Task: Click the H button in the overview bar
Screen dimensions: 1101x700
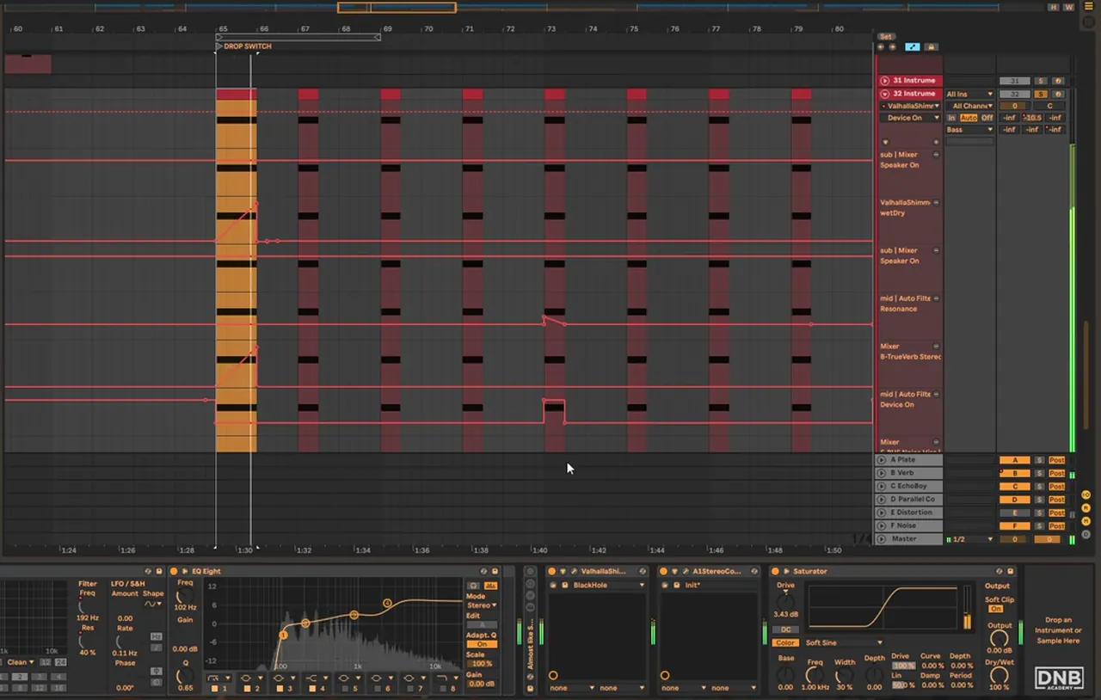Action: click(1053, 7)
